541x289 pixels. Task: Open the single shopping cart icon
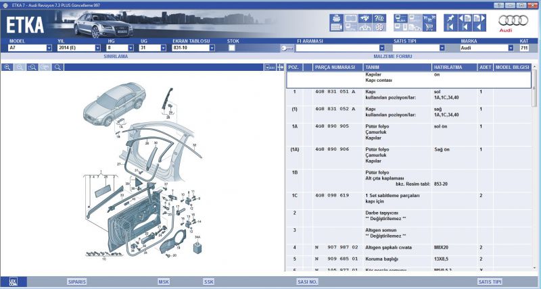429,27
